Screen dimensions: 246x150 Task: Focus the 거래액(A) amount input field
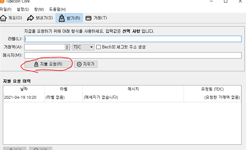pyautogui.click(x=45, y=47)
